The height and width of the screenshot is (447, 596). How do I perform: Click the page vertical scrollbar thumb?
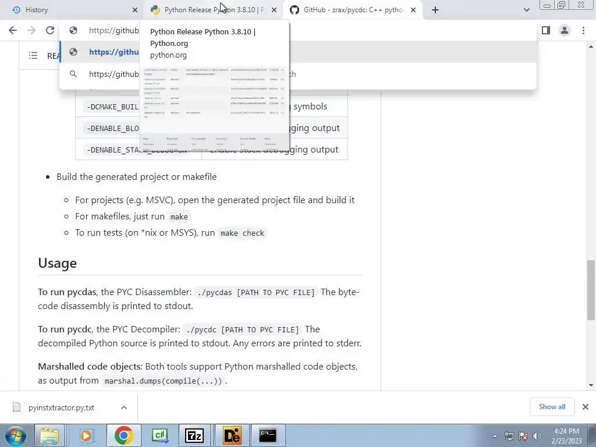pos(591,290)
